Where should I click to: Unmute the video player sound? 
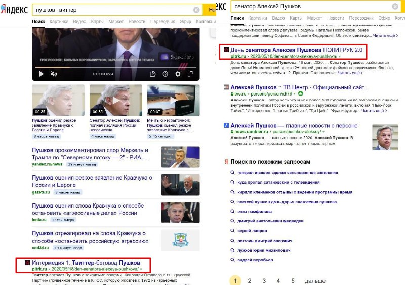pos(54,74)
